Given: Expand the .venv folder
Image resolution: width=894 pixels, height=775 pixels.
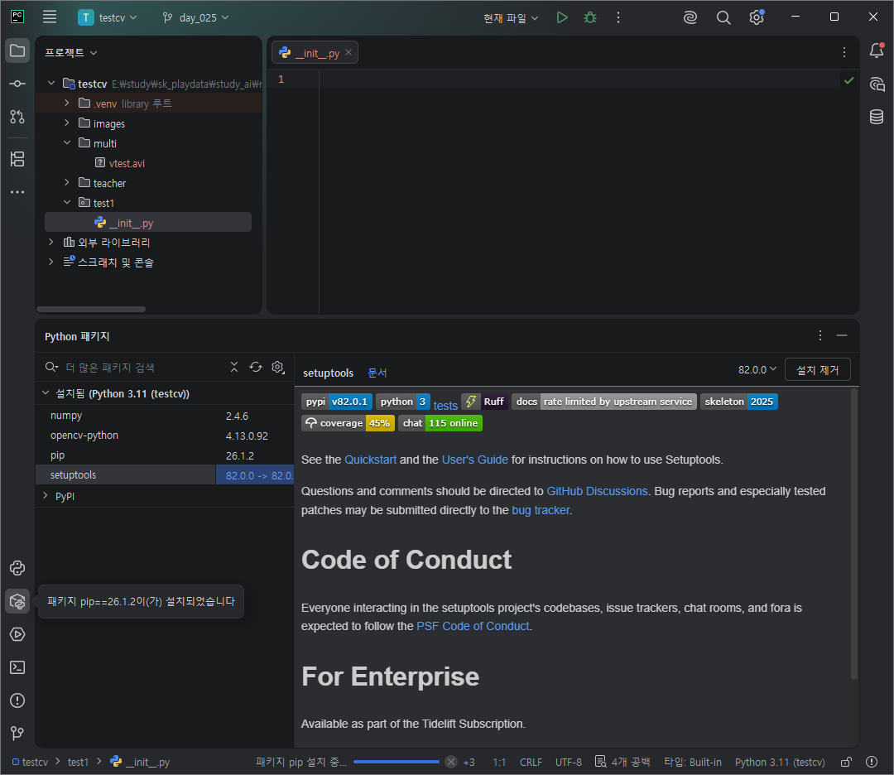Looking at the screenshot, I should 67,103.
